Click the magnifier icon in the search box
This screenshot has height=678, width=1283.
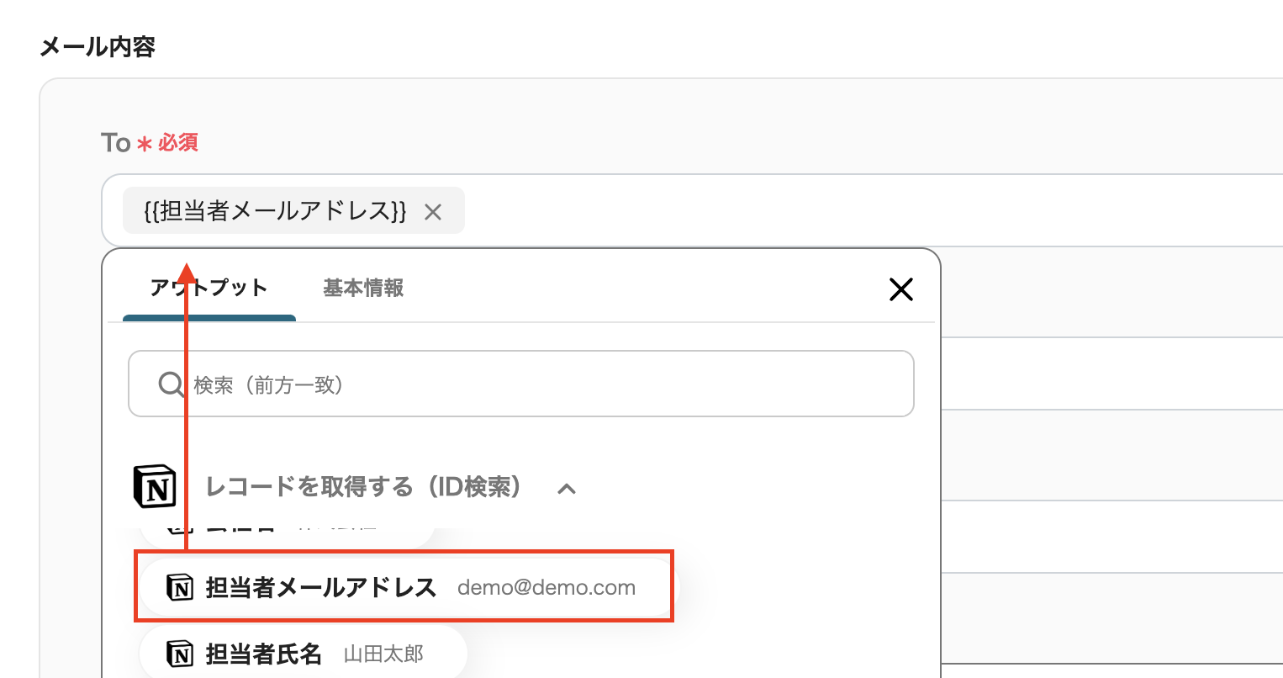tap(171, 384)
